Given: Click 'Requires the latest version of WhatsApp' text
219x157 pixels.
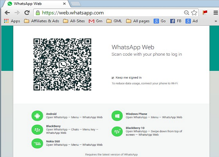Looking at the screenshot, I should pos(111,154).
